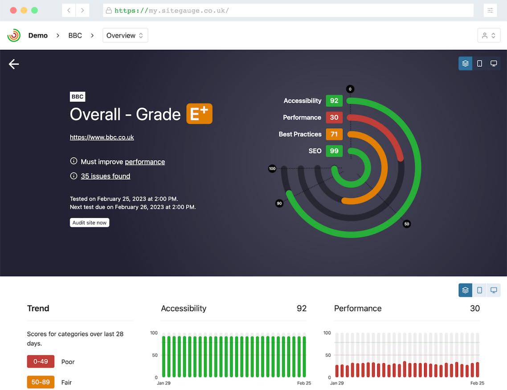The image size is (507, 390).
Task: Select combined layers view in dark header
Action: click(x=465, y=63)
